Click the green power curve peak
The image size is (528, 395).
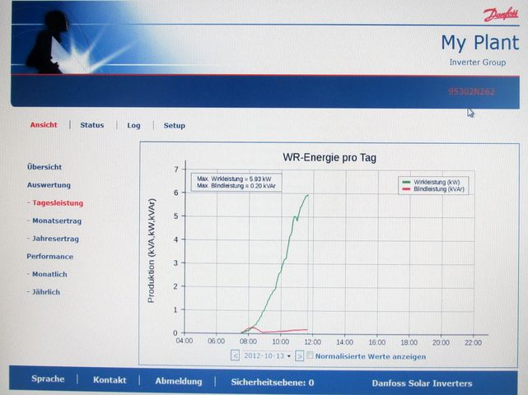(307, 195)
